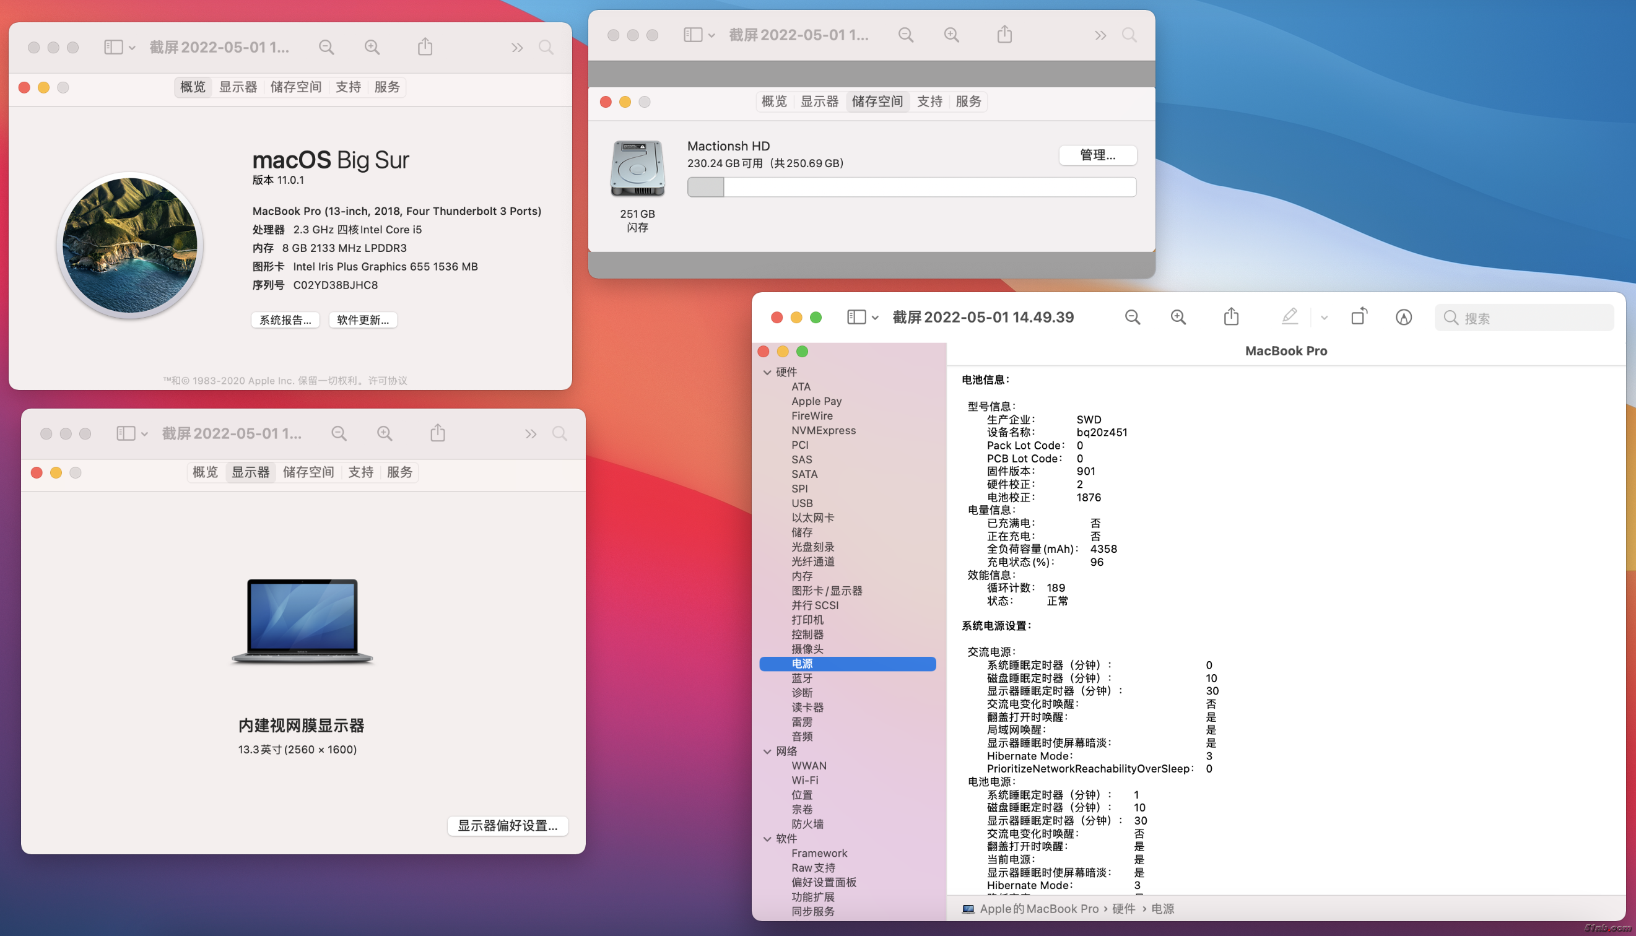Open the markup options dropdown arrow
This screenshot has width=1636, height=936.
[1323, 318]
